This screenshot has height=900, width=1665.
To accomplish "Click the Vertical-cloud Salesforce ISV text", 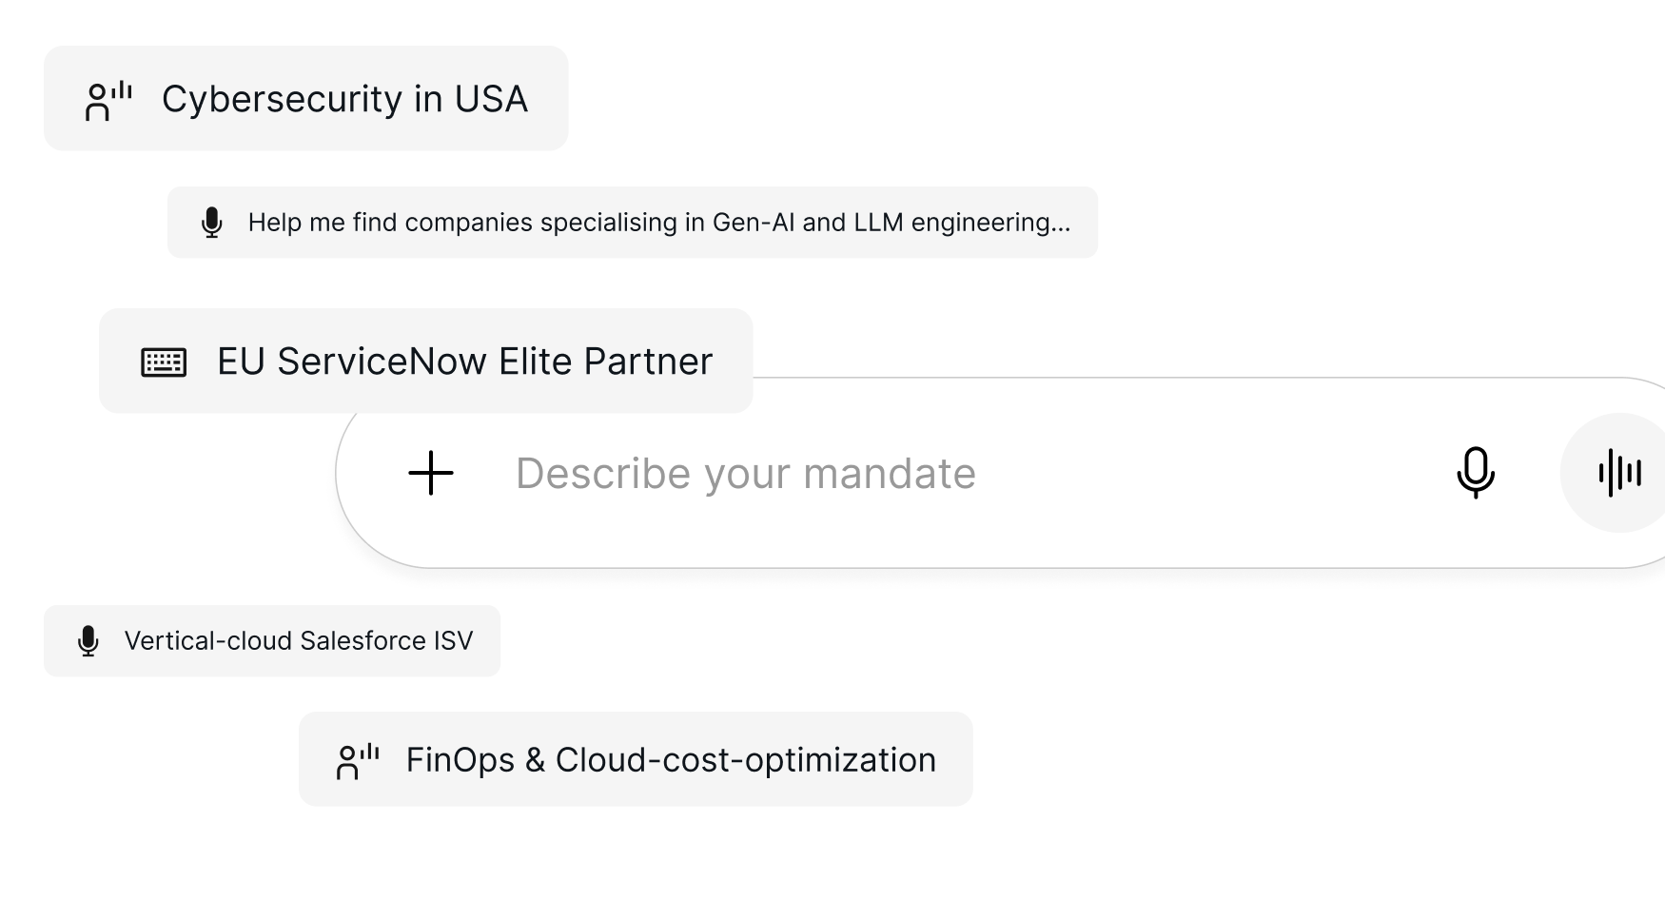I will coord(299,641).
